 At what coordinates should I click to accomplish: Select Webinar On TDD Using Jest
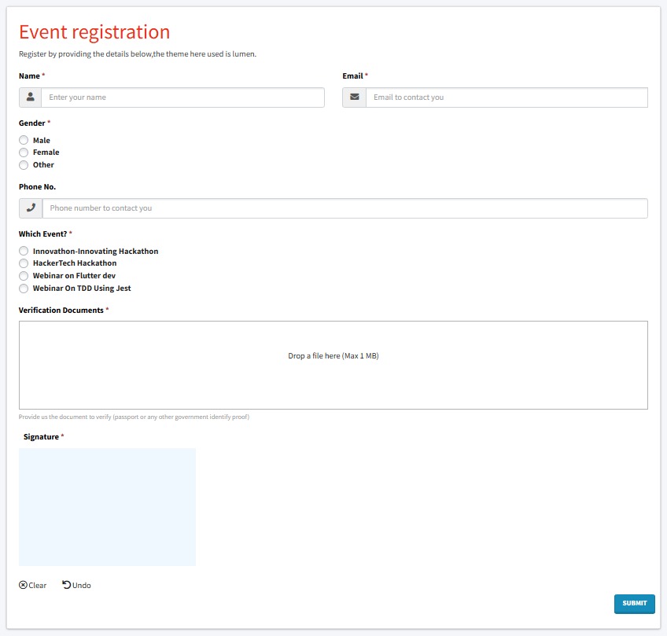(x=24, y=289)
